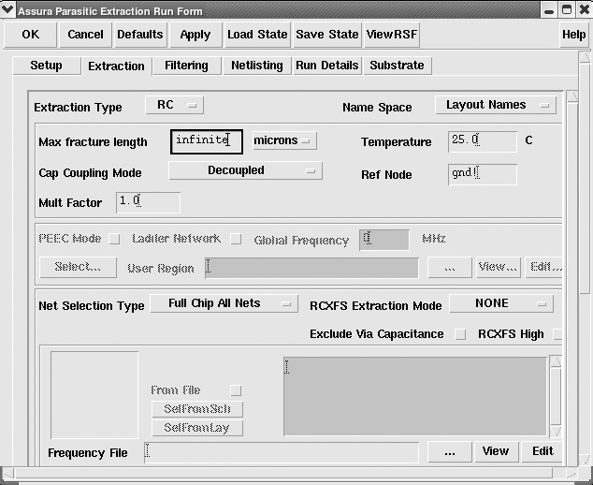Image resolution: width=593 pixels, height=485 pixels.
Task: Click the left arrow of horizontal scrollbar
Action: tap(8, 473)
